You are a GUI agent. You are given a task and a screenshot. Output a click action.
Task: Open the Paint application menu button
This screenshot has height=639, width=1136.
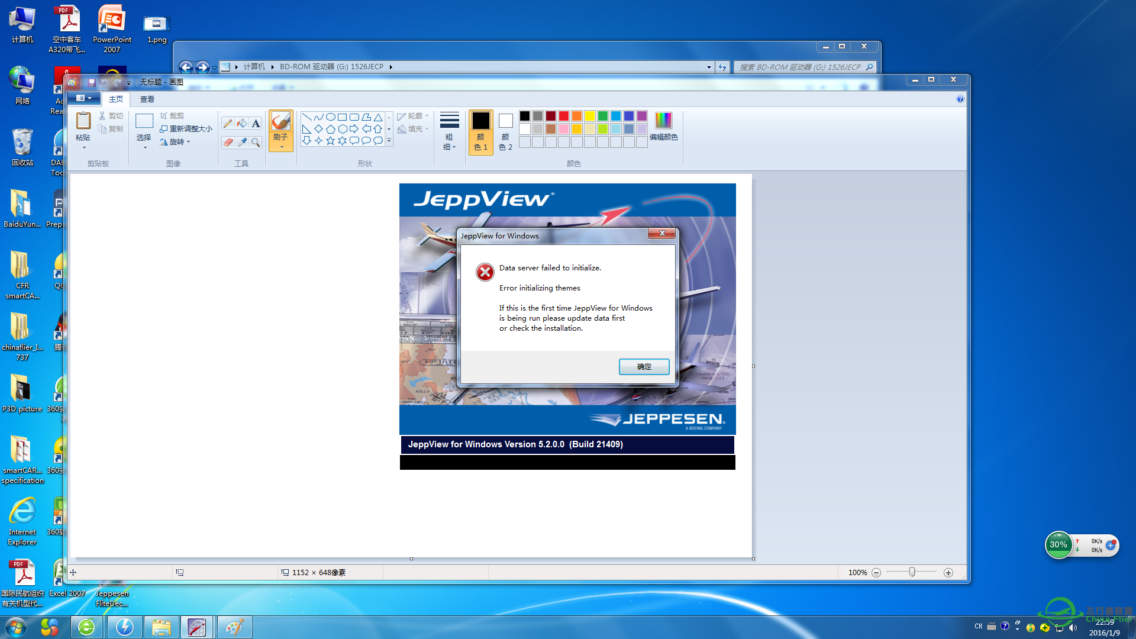tap(83, 98)
